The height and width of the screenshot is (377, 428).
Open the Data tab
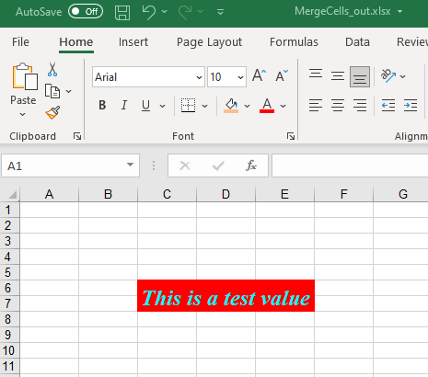[x=357, y=42]
